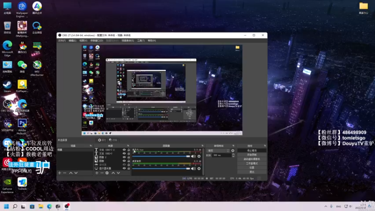The image size is (375, 211).
Task: Hide the 图像 source
Action: (x=124, y=161)
